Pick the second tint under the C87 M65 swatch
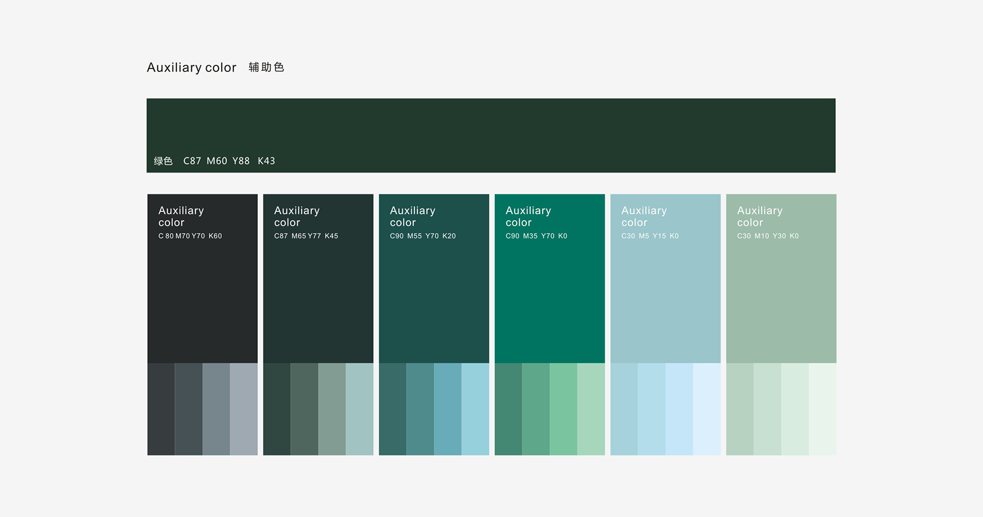The width and height of the screenshot is (983, 517). (304, 409)
